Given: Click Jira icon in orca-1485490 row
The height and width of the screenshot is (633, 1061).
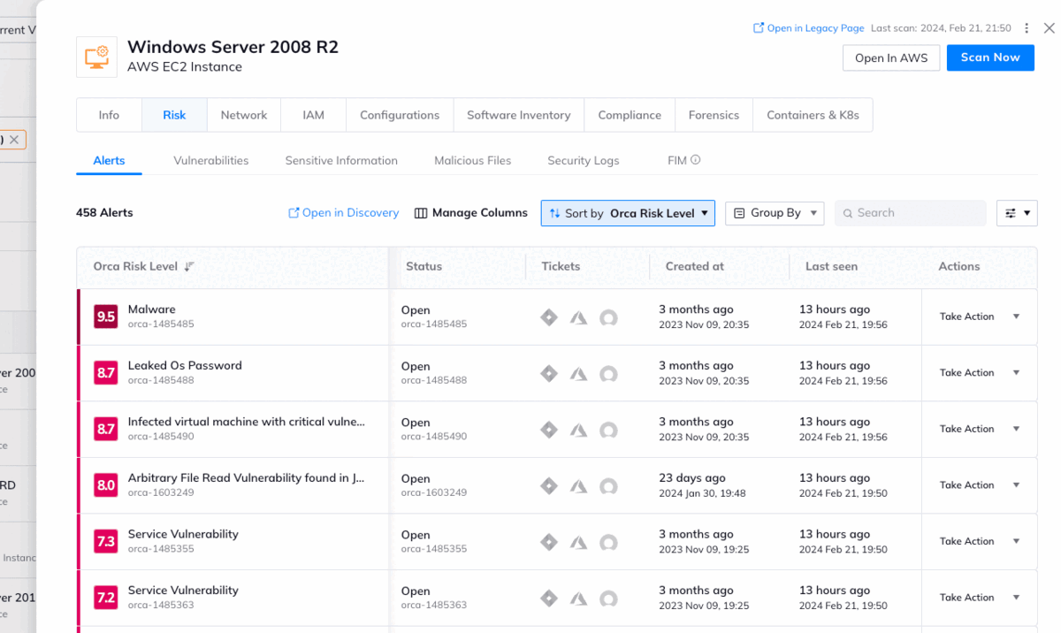Looking at the screenshot, I should [x=549, y=430].
